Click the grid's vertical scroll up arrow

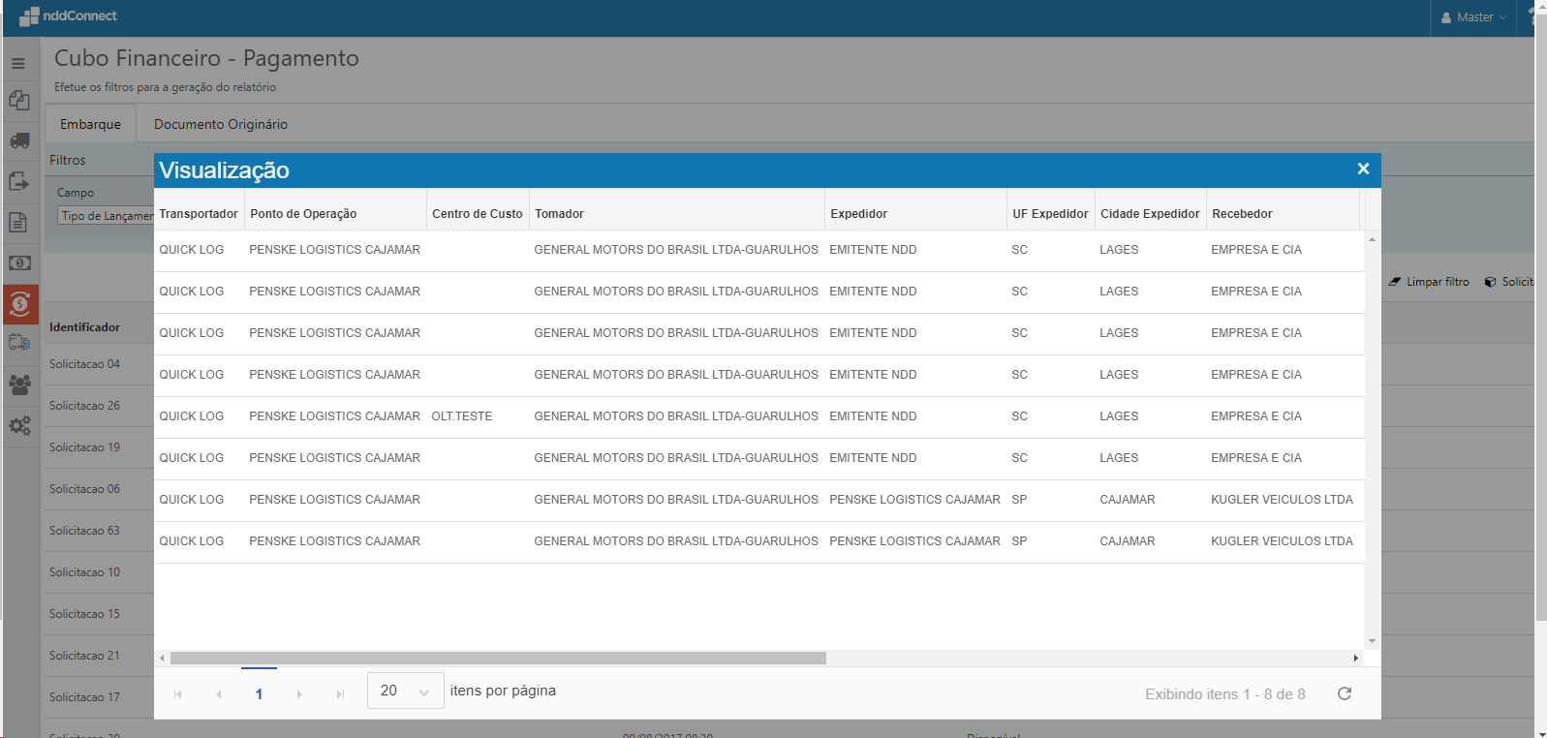(x=1372, y=239)
